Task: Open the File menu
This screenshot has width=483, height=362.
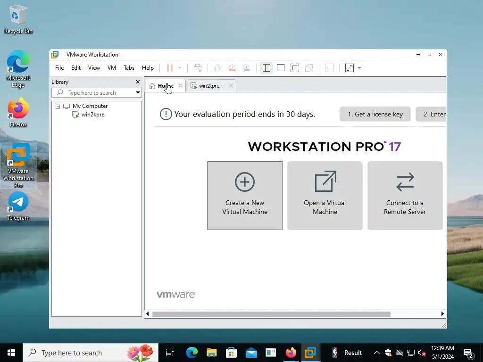Action: (x=59, y=68)
